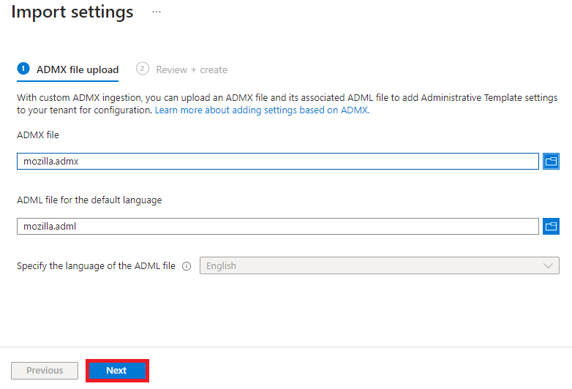Screen dimensions: 572x389
Task: Focus the mozilla.adml file field
Action: point(278,227)
